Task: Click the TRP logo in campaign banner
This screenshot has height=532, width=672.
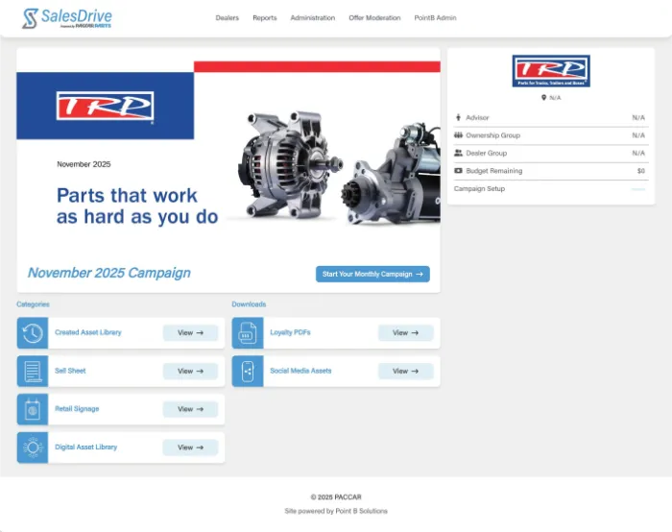Action: click(x=105, y=106)
